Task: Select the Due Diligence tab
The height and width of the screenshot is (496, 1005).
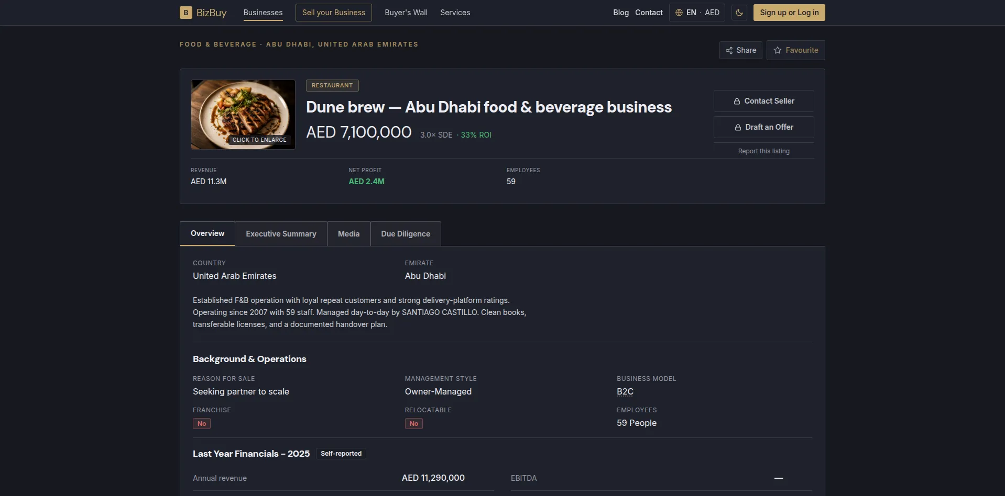Action: point(406,234)
